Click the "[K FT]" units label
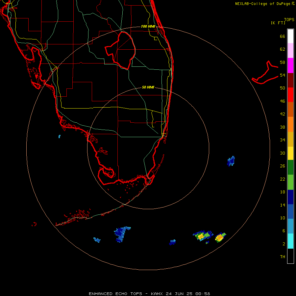 click(x=278, y=23)
